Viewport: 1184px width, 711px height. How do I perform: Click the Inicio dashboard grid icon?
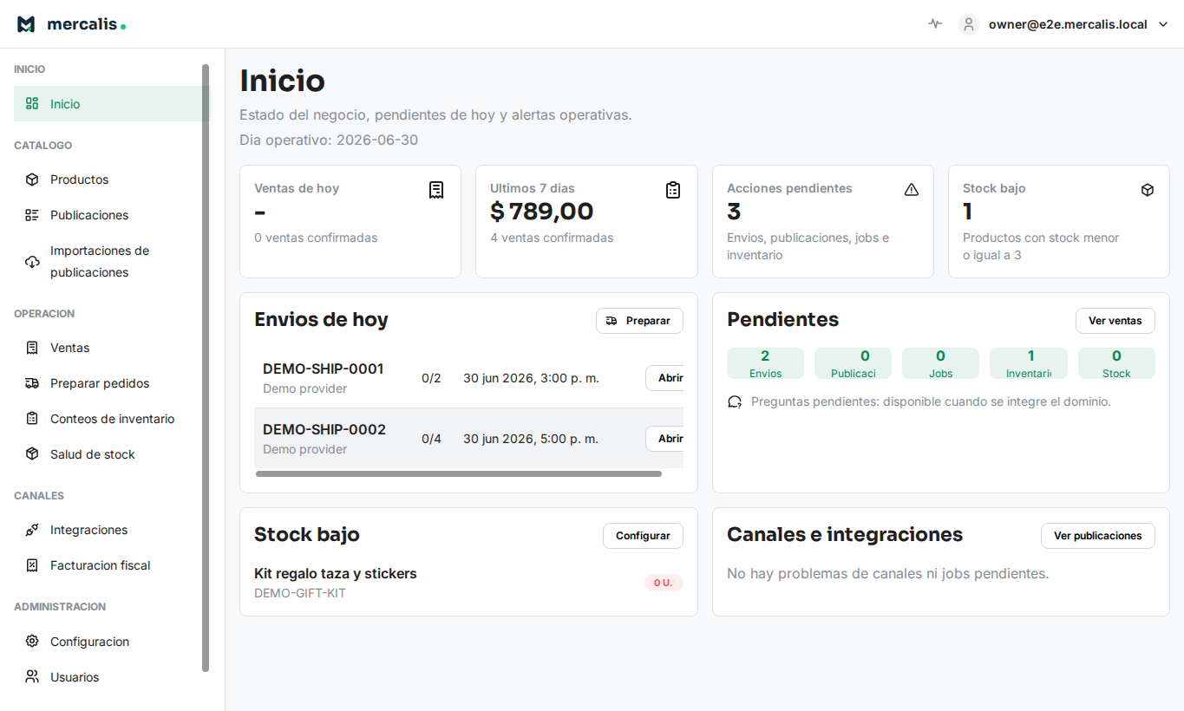coord(32,104)
